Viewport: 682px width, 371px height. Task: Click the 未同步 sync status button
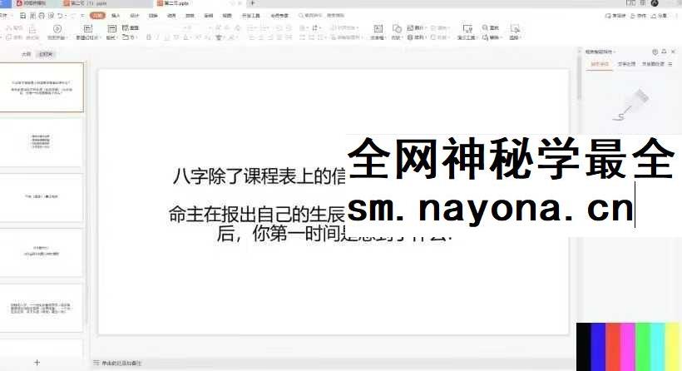click(x=615, y=16)
